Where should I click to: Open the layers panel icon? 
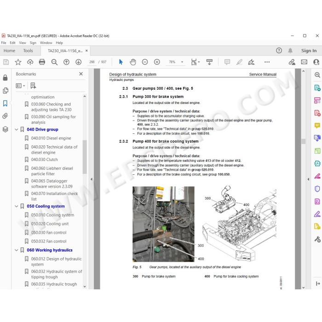6,129
